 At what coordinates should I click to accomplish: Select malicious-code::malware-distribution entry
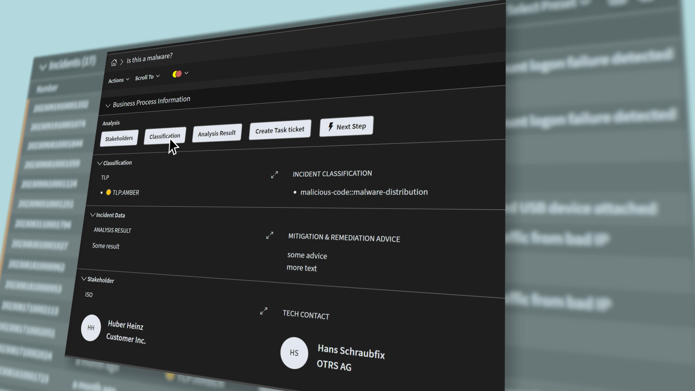tap(364, 192)
